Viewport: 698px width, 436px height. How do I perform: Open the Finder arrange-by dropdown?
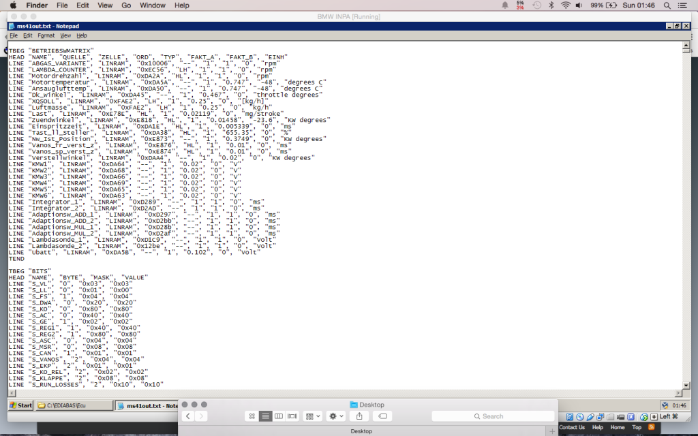coord(313,416)
